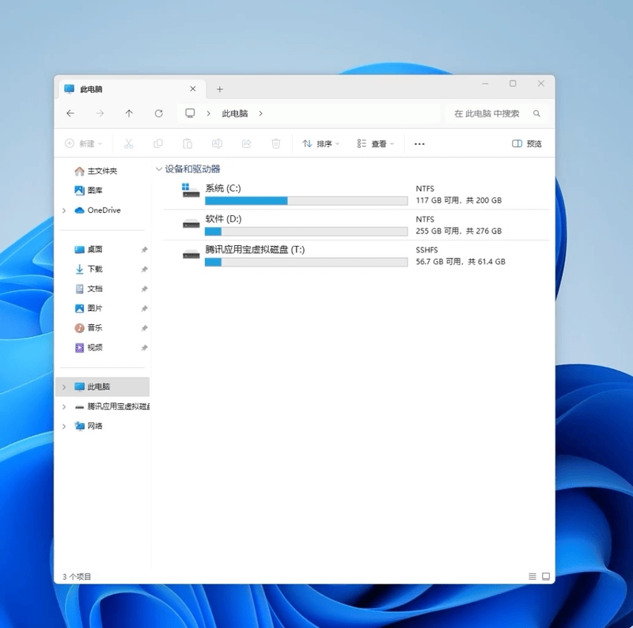Viewport: 633px width, 628px height.
Task: Select 此电脑 in the sidebar
Action: pyautogui.click(x=103, y=387)
